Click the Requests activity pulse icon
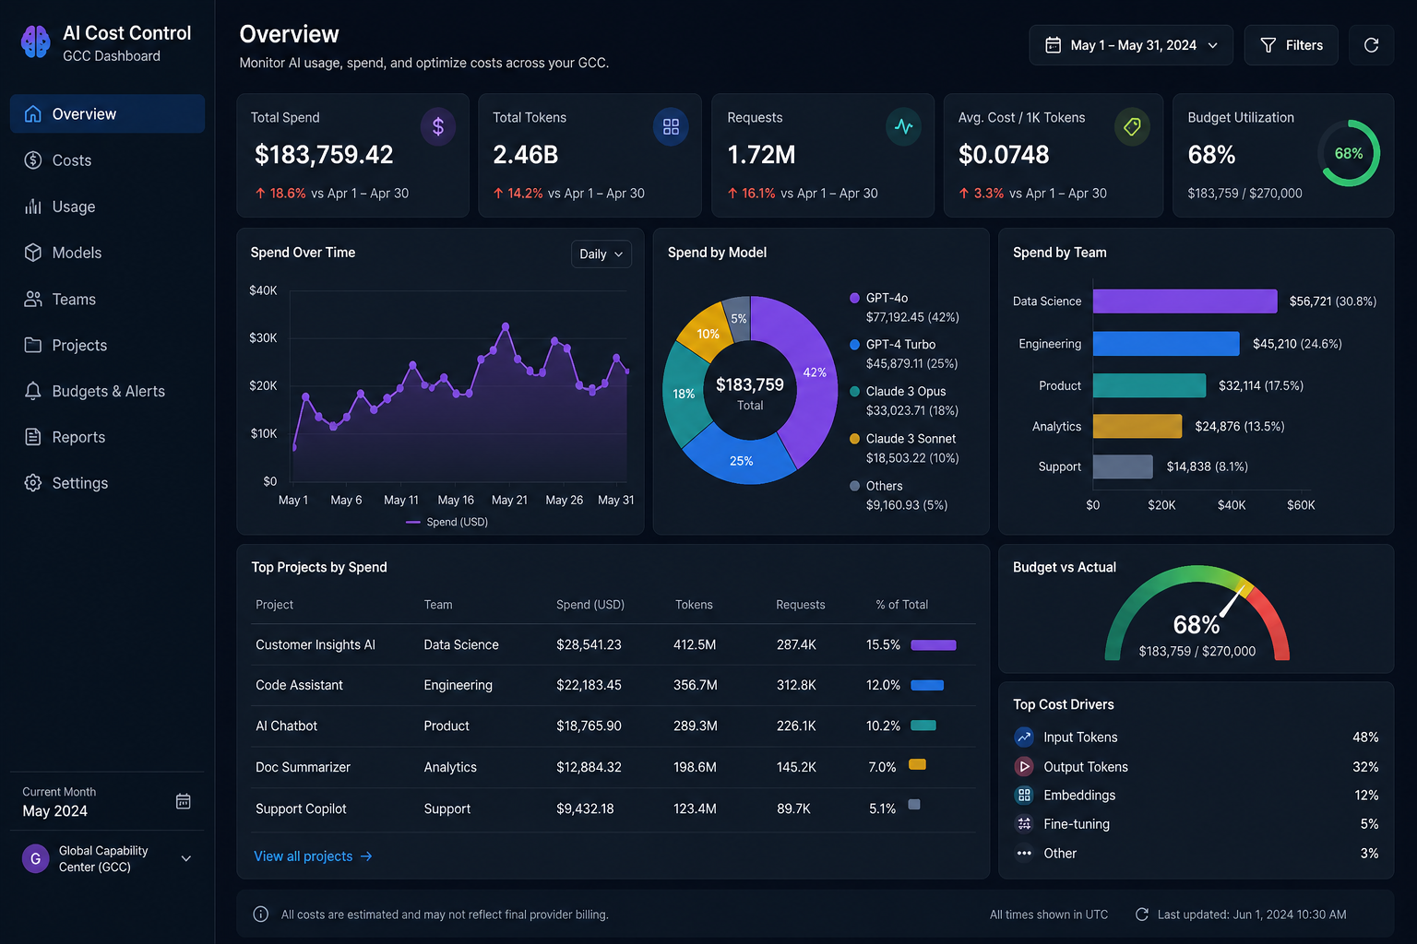This screenshot has height=944, width=1417. [903, 126]
